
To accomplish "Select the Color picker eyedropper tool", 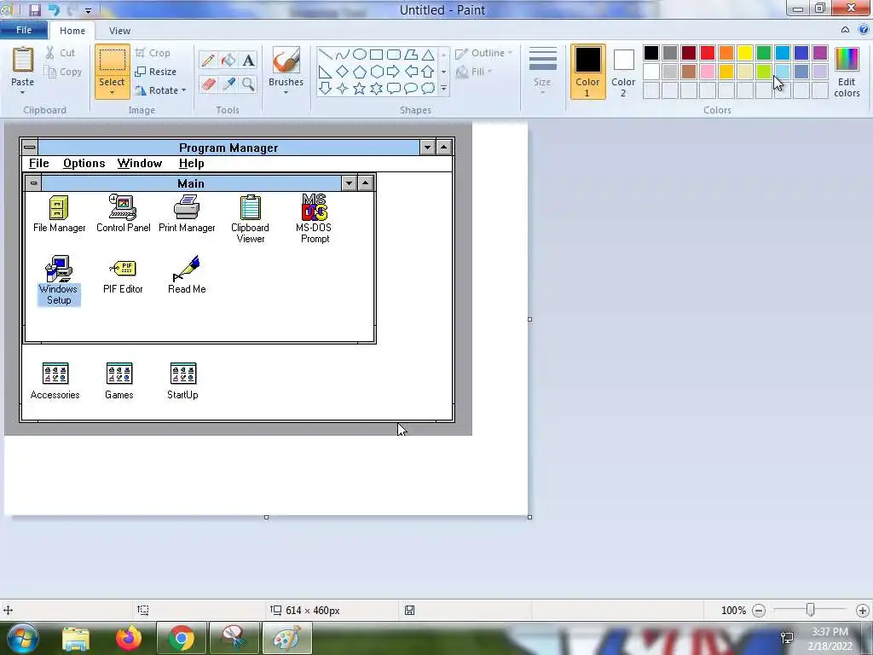I will coord(228,84).
